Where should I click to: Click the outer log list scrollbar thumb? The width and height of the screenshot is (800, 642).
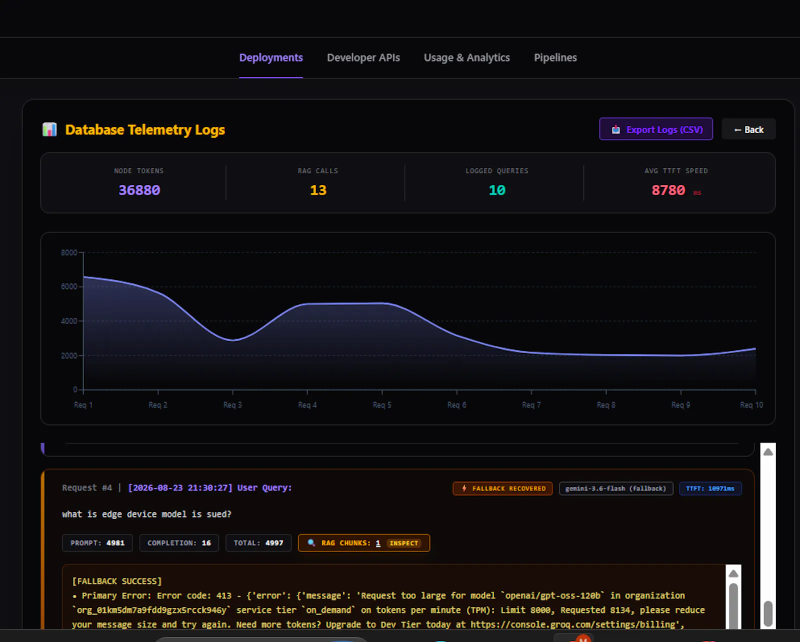[768, 613]
